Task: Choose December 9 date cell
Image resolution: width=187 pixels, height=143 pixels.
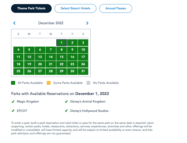Action: click(72, 50)
